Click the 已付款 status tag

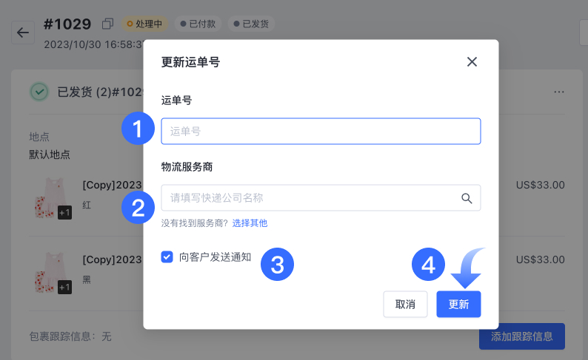[198, 24]
